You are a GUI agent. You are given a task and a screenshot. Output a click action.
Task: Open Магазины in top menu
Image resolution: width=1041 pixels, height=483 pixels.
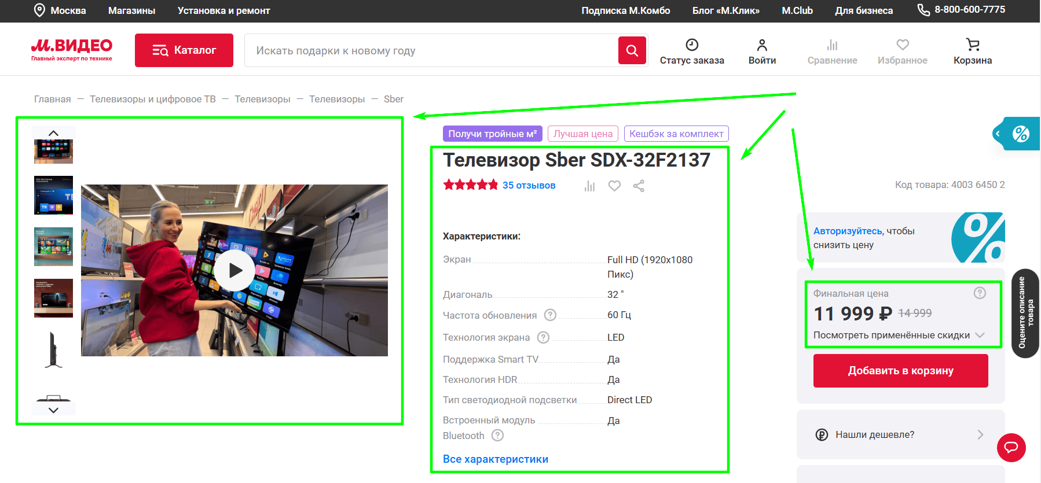(132, 10)
